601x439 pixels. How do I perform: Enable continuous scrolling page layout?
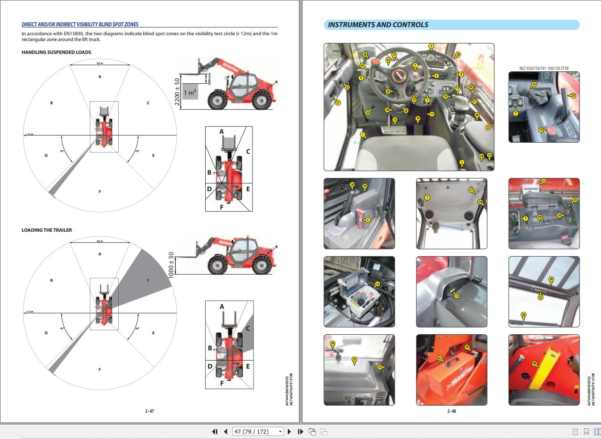coord(585,431)
